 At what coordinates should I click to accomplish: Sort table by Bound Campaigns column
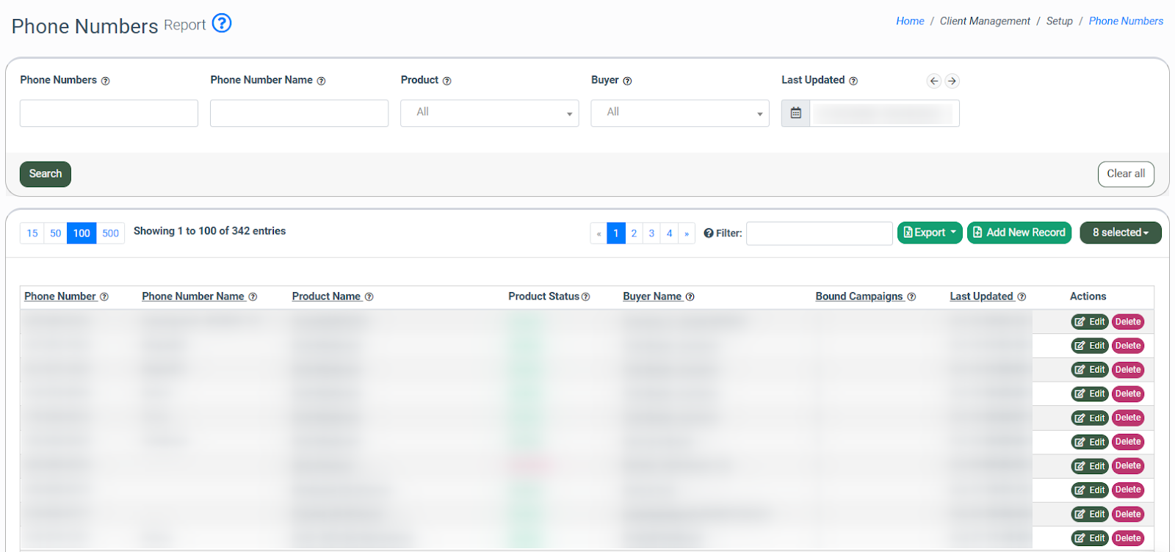[x=858, y=297]
